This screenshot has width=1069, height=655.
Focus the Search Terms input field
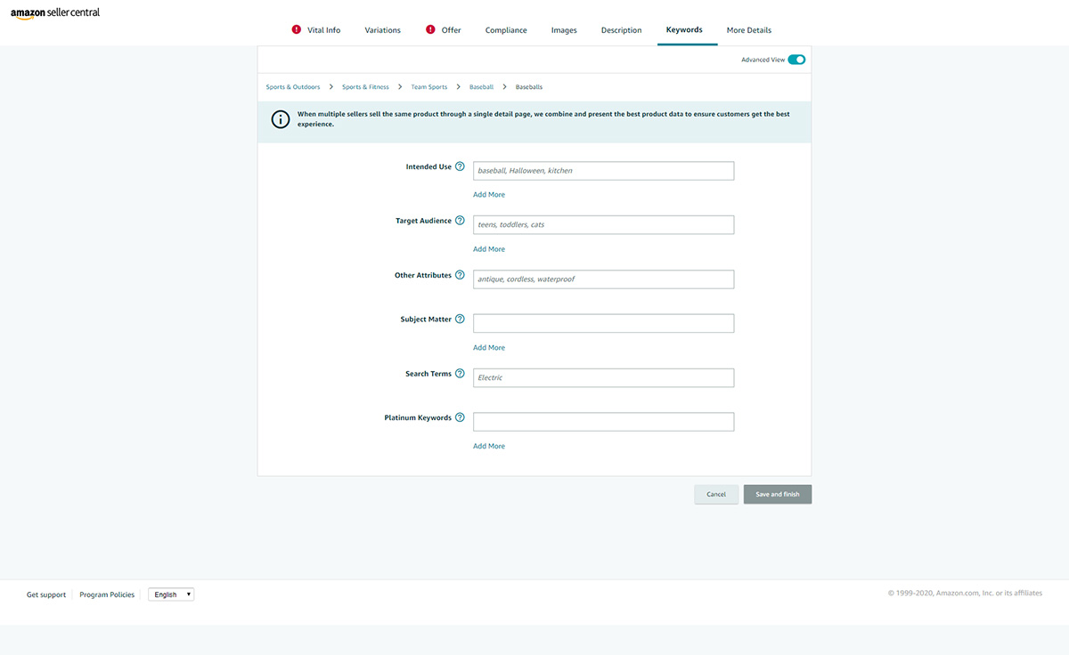click(603, 378)
